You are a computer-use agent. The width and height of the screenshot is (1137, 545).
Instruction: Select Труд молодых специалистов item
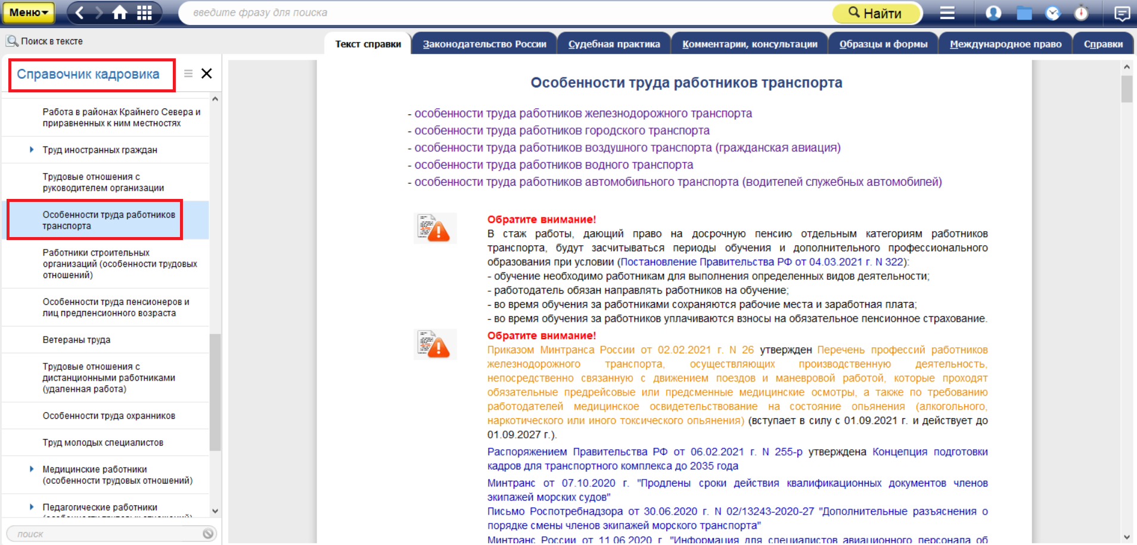106,443
